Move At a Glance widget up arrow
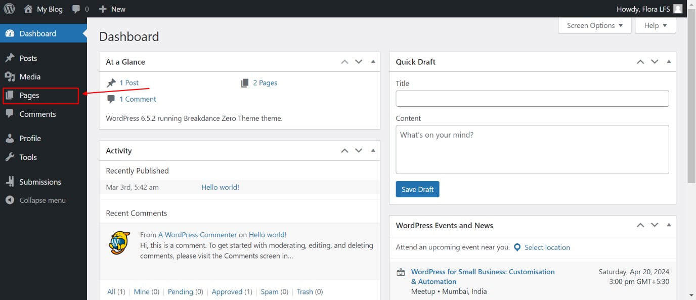 point(344,62)
